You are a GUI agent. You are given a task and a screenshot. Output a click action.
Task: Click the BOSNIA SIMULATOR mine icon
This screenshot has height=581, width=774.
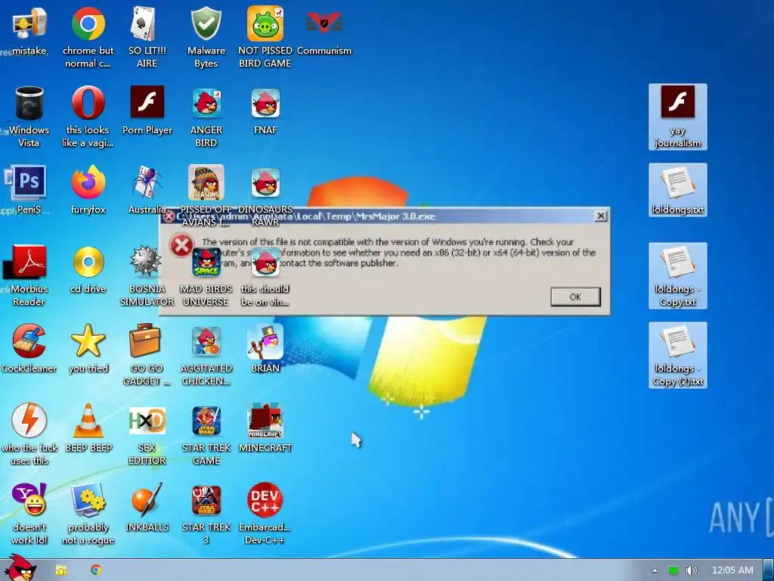click(x=147, y=275)
